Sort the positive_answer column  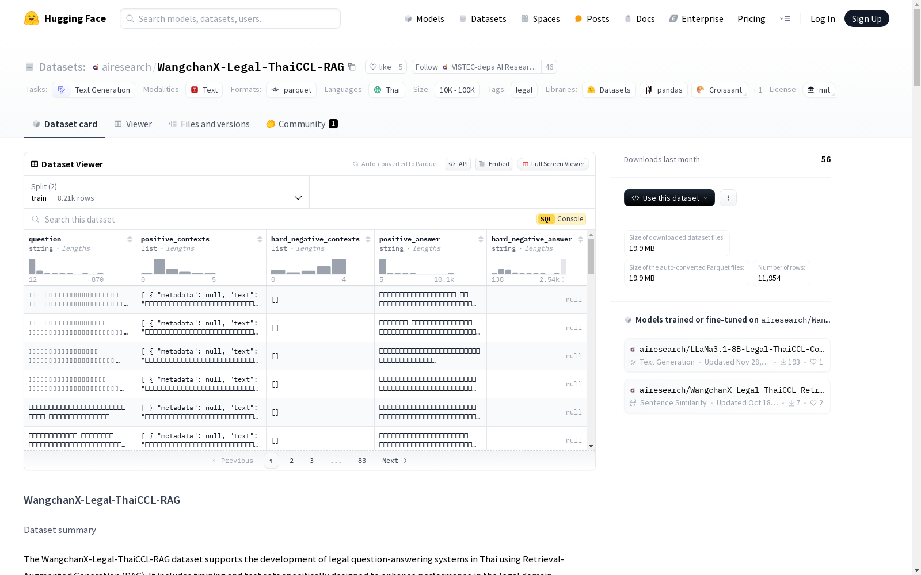point(481,239)
